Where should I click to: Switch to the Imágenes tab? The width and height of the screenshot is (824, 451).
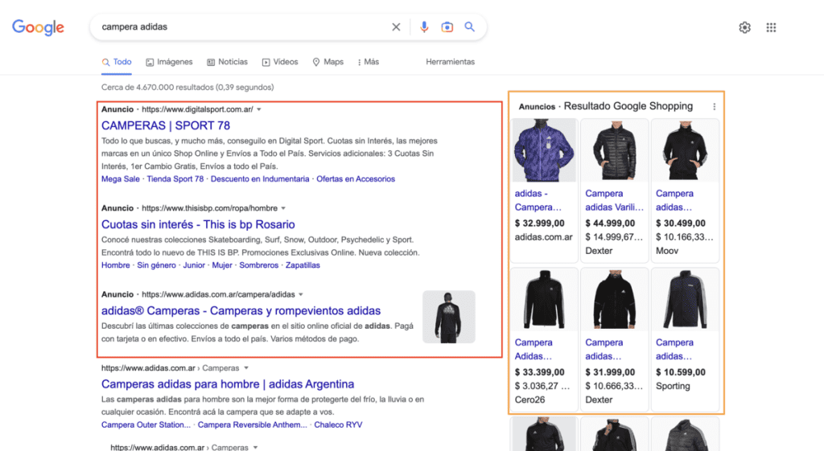(169, 62)
